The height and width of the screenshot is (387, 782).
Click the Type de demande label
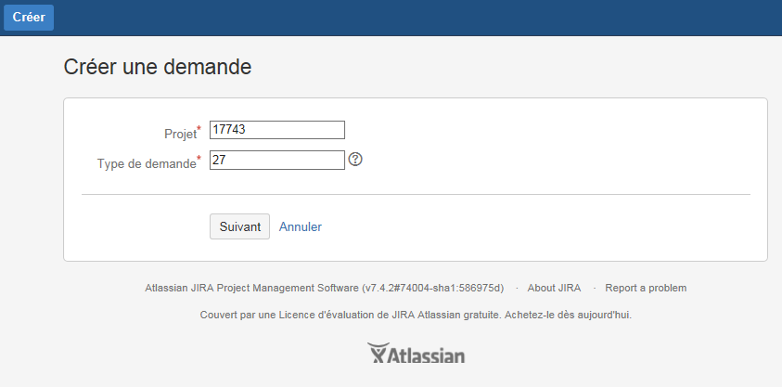(147, 163)
